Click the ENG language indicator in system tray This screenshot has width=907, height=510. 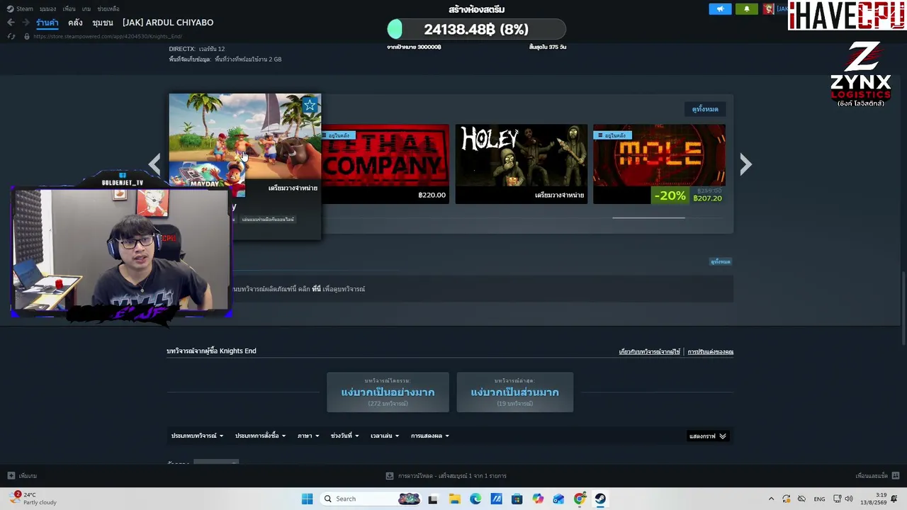point(819,499)
